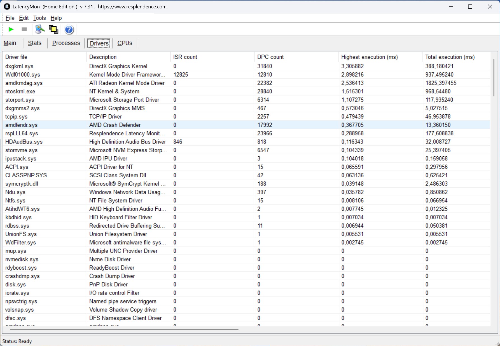
Task: Select the dxgkrnl.sys driver row
Action: pyautogui.click(x=19, y=66)
